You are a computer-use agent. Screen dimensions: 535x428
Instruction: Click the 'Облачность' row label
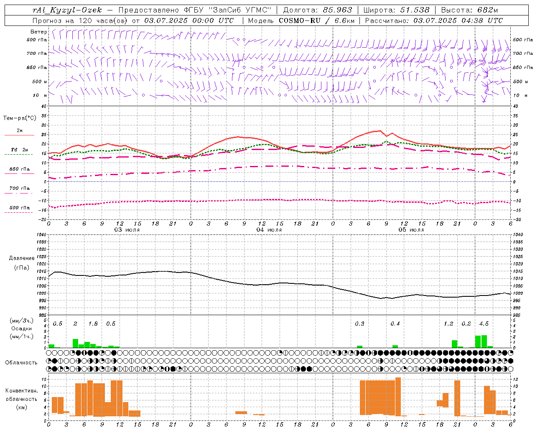coord(21,363)
